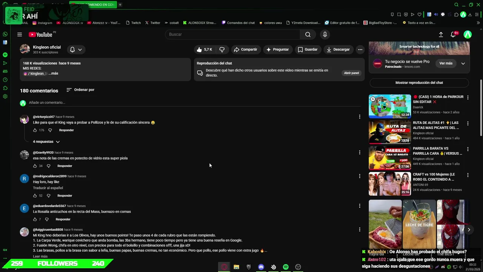Open the Ordenar por sort dropdown
Viewport: 483px width, 272px height.
click(80, 90)
